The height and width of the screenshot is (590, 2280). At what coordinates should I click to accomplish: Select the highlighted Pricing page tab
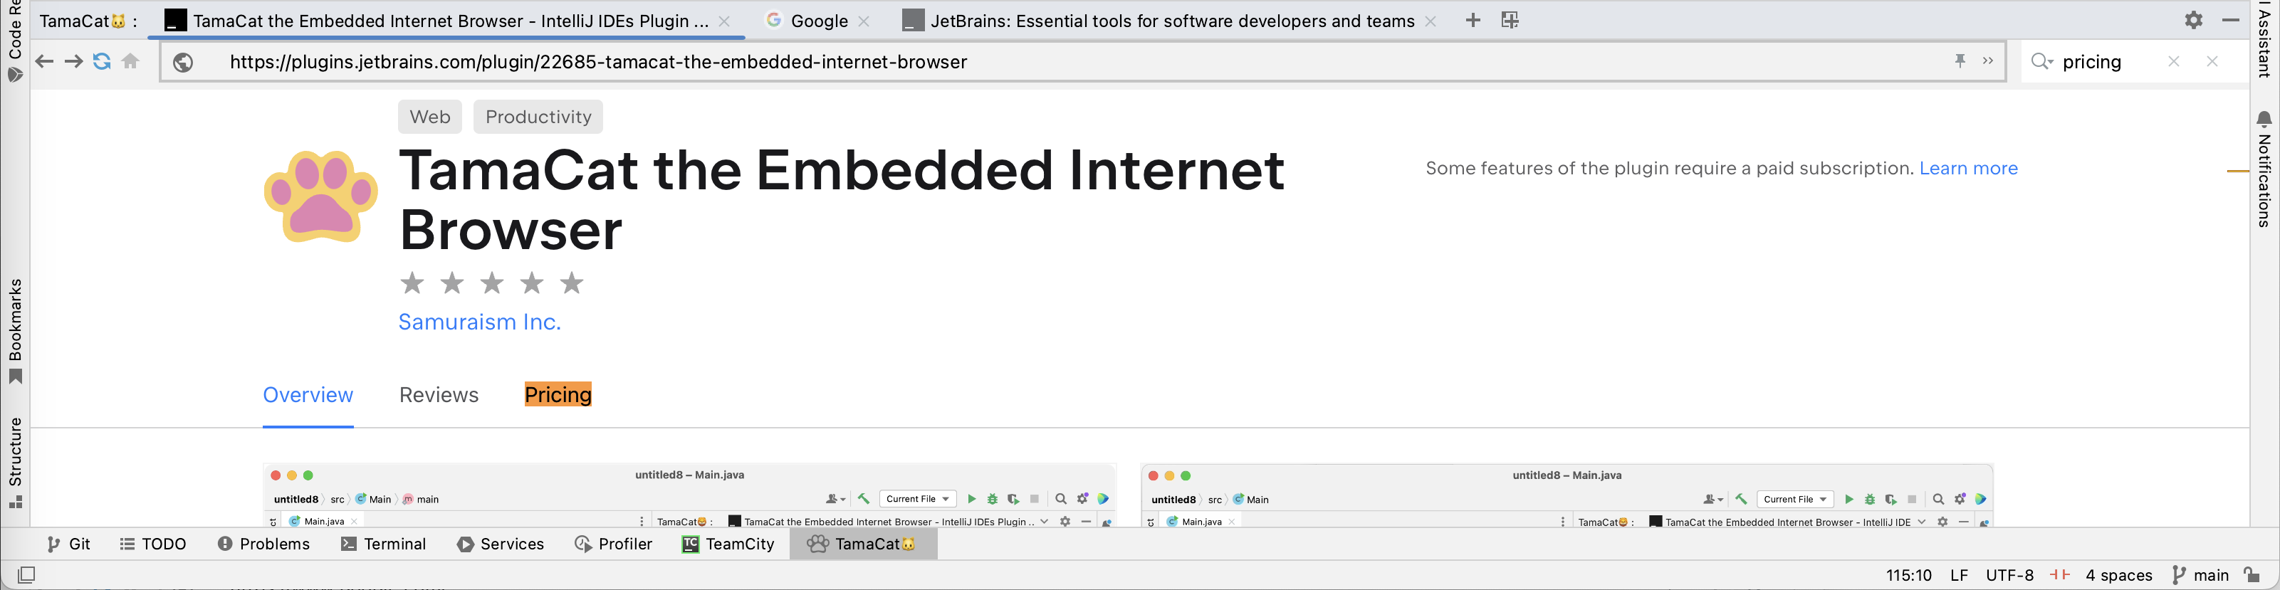tap(558, 394)
